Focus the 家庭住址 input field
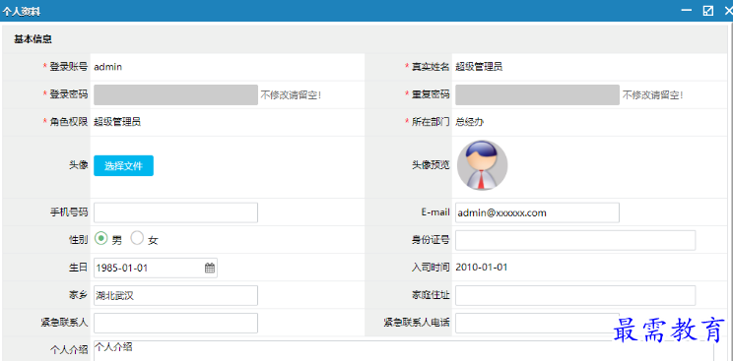 (x=575, y=296)
